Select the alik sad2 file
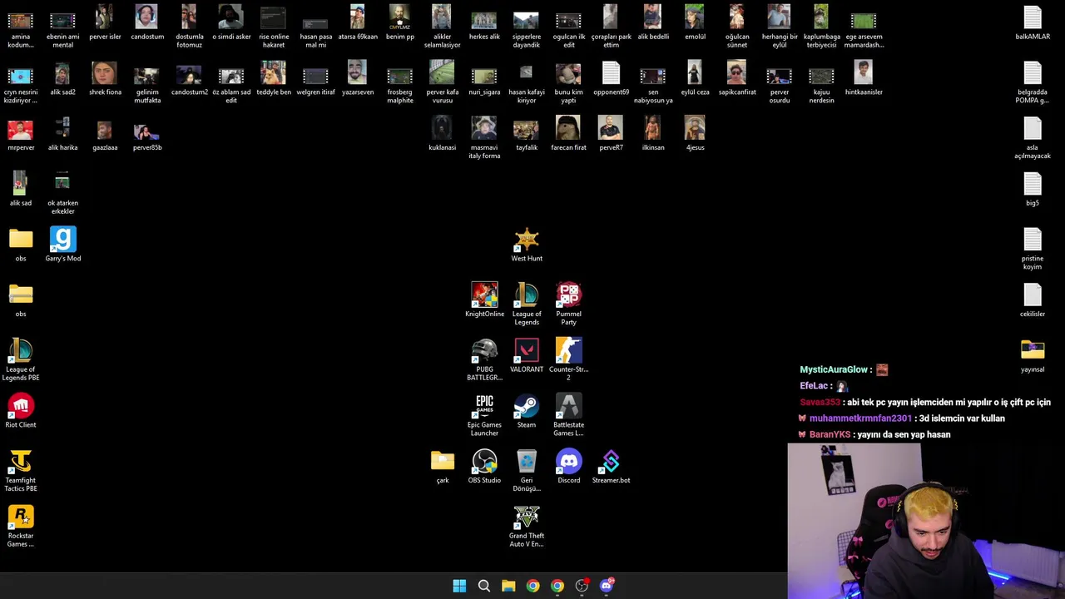 pyautogui.click(x=63, y=79)
